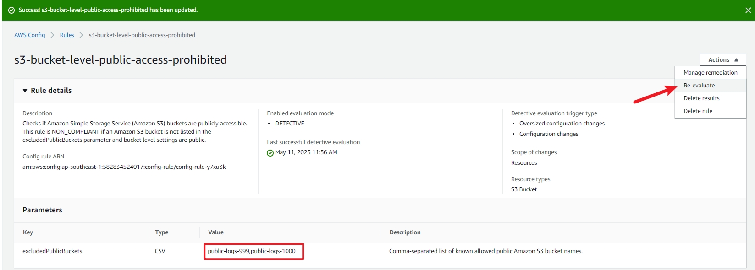This screenshot has height=270, width=755.
Task: Choose Delete results from Actions menu
Action: pyautogui.click(x=701, y=98)
